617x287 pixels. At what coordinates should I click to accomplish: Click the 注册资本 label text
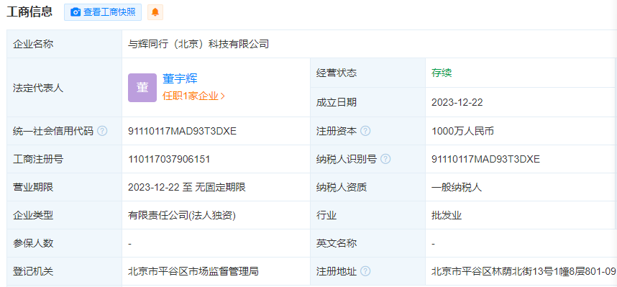coord(337,131)
